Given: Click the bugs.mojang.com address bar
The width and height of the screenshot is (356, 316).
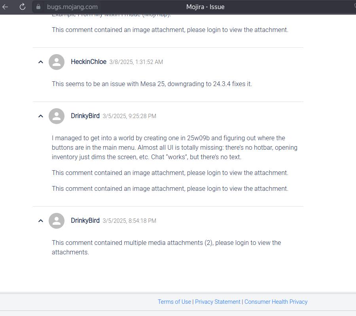Looking at the screenshot, I should click(72, 7).
